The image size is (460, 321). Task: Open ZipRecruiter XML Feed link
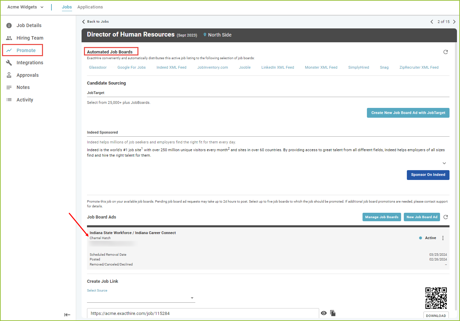coord(419,67)
